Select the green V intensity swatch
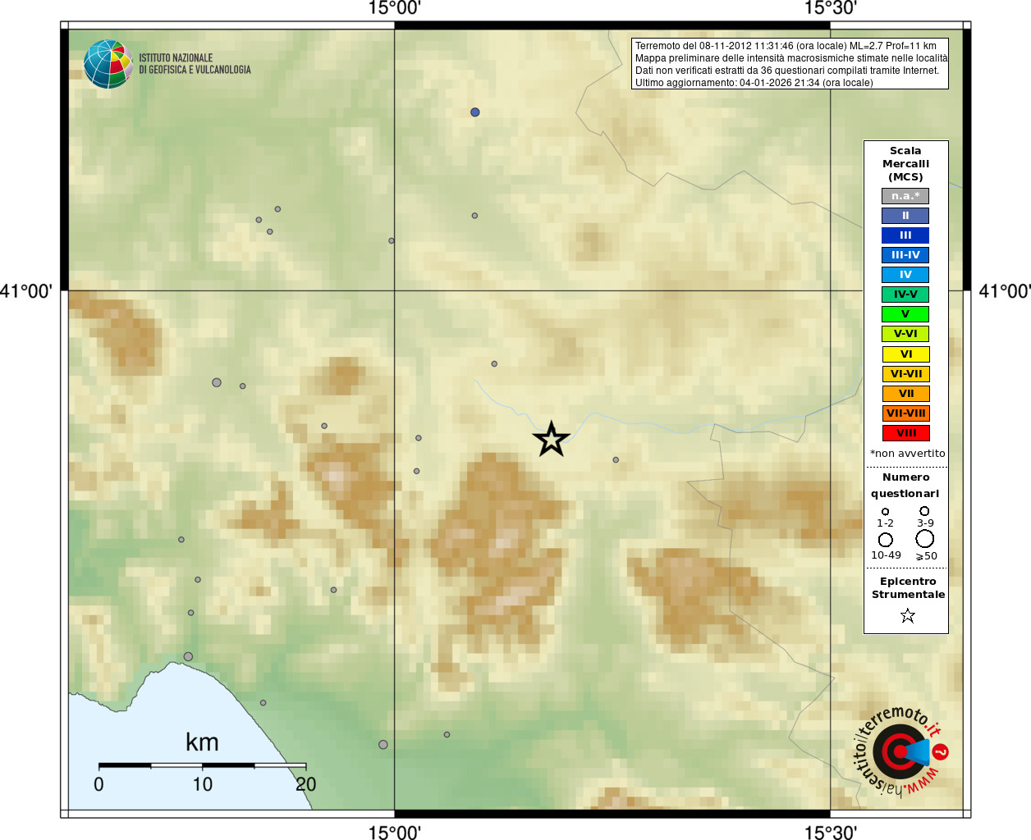1031x840 pixels. click(905, 314)
